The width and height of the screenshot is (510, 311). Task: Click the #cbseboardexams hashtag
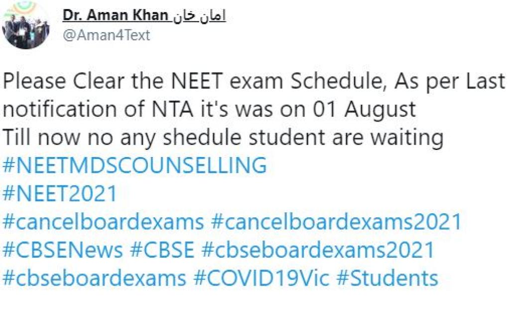pos(95,278)
